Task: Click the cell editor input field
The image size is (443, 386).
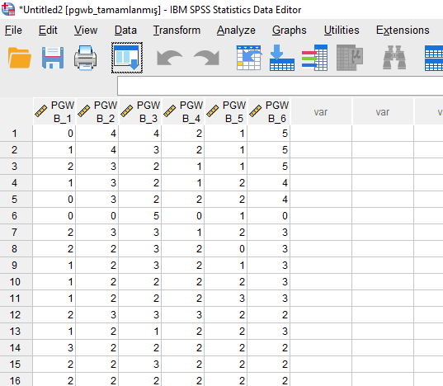Action: click(280, 86)
